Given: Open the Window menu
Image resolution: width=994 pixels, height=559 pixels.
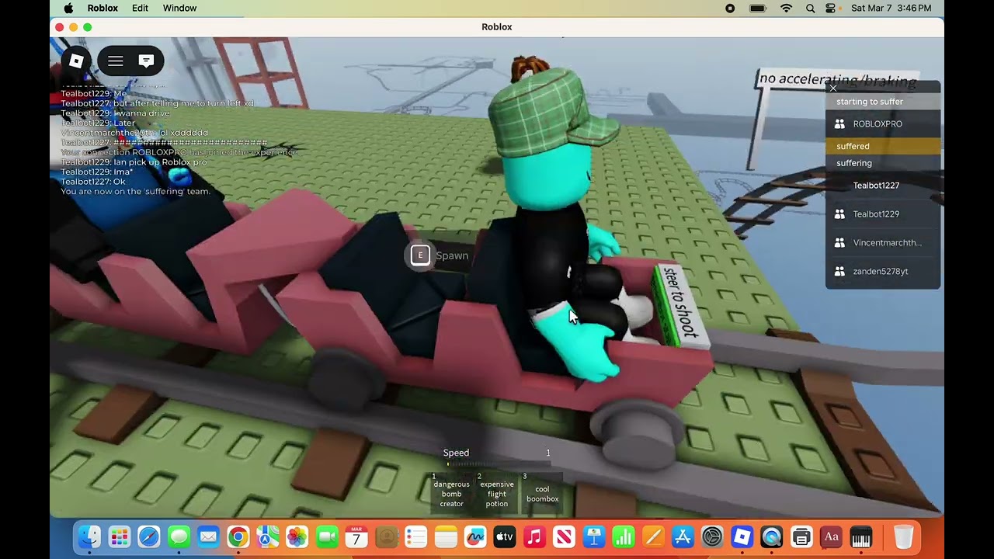Looking at the screenshot, I should pos(179,8).
